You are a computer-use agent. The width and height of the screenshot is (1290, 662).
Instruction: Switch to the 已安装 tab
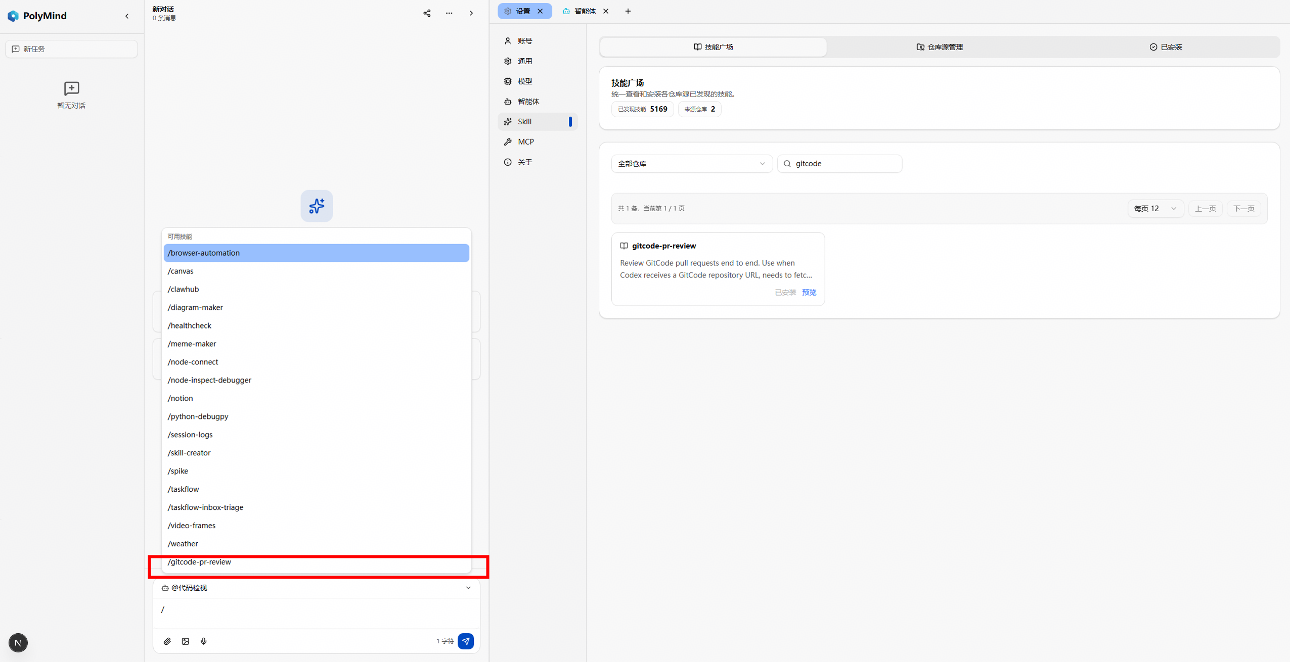[1166, 47]
